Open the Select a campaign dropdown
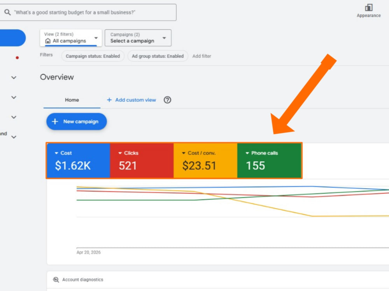The image size is (389, 291). [x=138, y=38]
